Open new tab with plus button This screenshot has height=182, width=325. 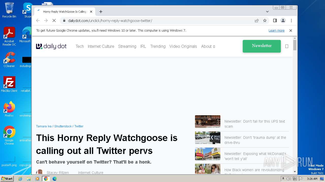(x=101, y=12)
